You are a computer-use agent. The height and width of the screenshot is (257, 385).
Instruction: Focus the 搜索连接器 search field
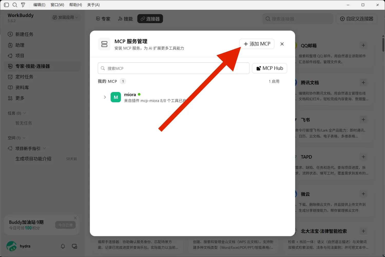[298, 19]
